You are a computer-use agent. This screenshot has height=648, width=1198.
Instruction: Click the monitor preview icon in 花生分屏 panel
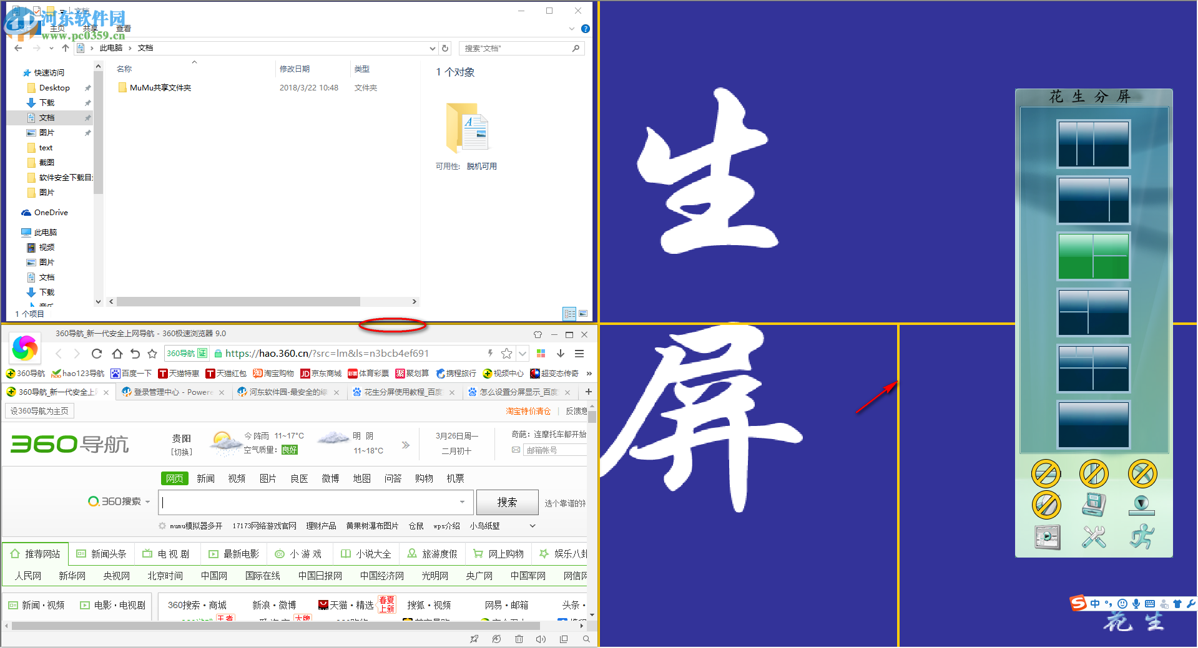(1046, 538)
